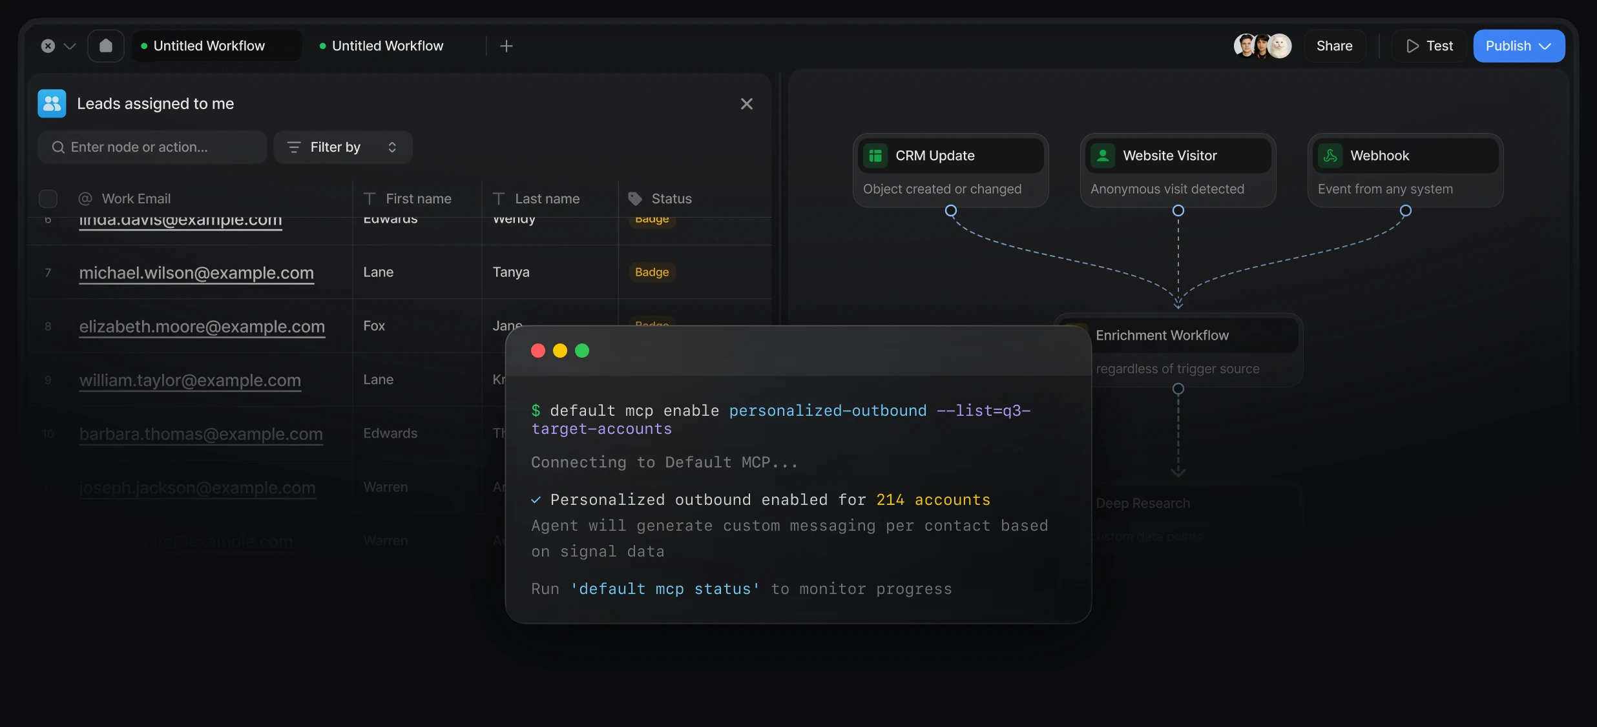Open barbara.thomas@example.com email link
The height and width of the screenshot is (727, 1597).
click(201, 433)
